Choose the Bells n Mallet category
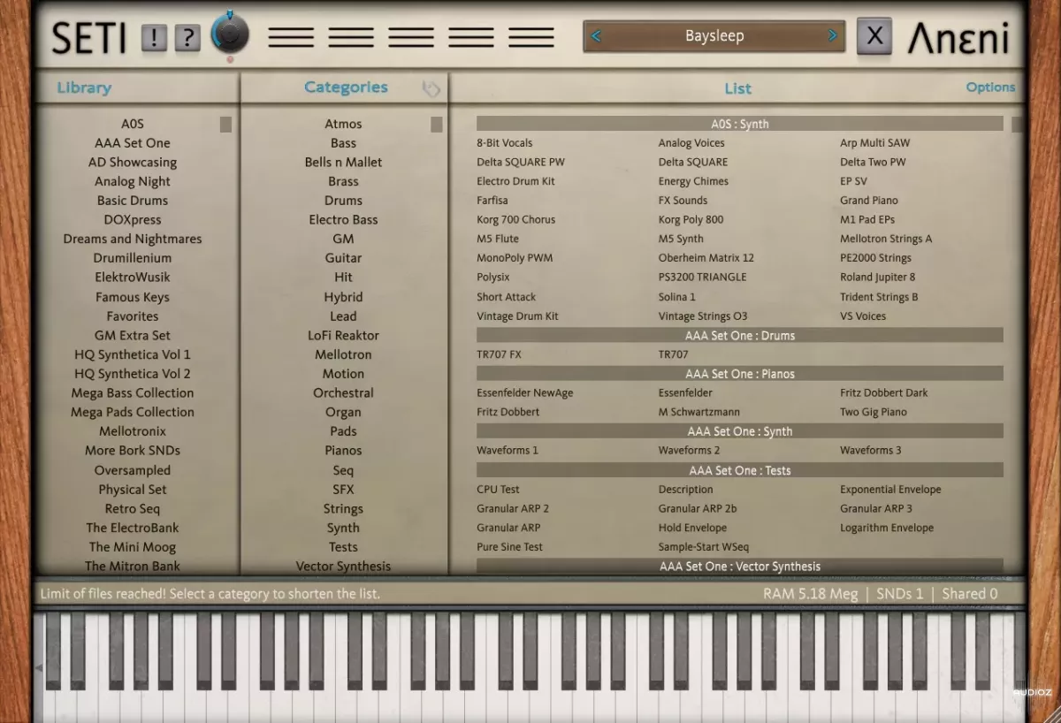This screenshot has width=1061, height=723. click(343, 163)
